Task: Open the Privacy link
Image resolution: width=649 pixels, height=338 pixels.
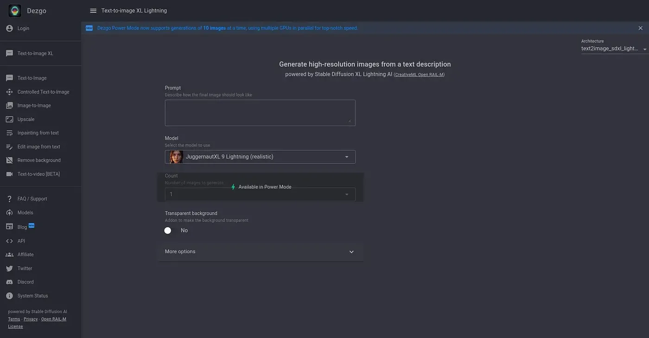Action: click(x=31, y=319)
